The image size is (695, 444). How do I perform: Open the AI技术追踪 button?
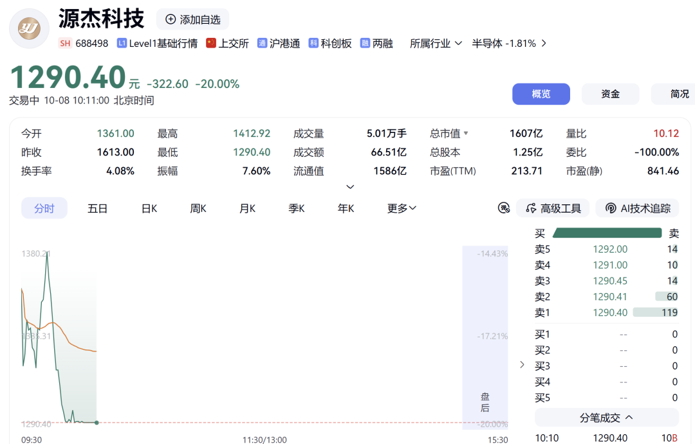(x=637, y=208)
